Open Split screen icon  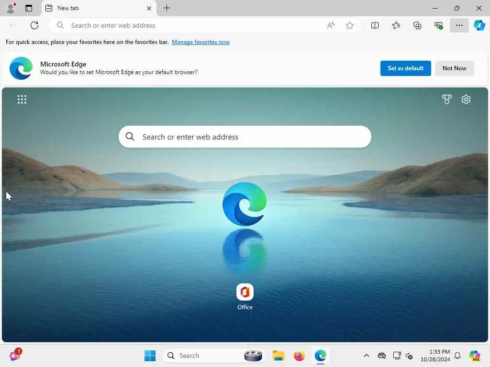click(375, 25)
